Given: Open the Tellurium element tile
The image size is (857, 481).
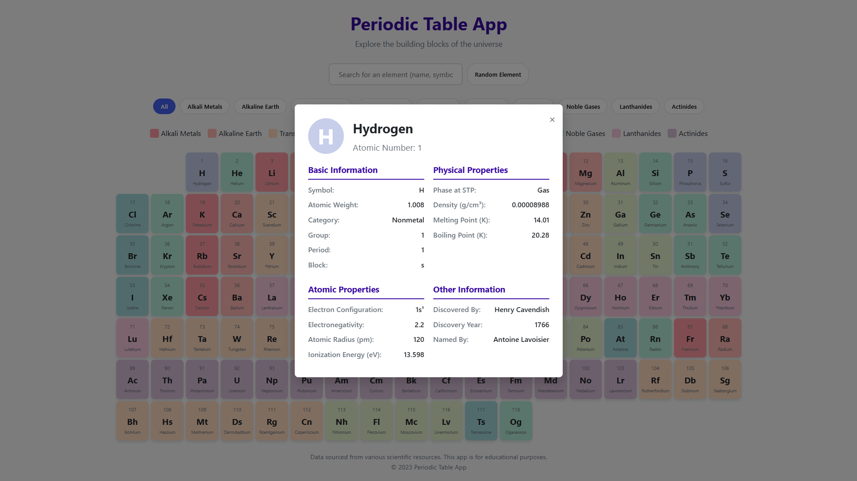Looking at the screenshot, I should [x=725, y=255].
